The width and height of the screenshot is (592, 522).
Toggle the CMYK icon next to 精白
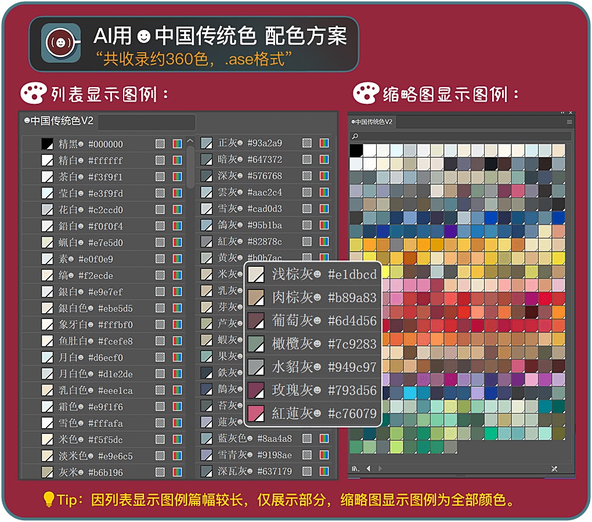(x=177, y=159)
